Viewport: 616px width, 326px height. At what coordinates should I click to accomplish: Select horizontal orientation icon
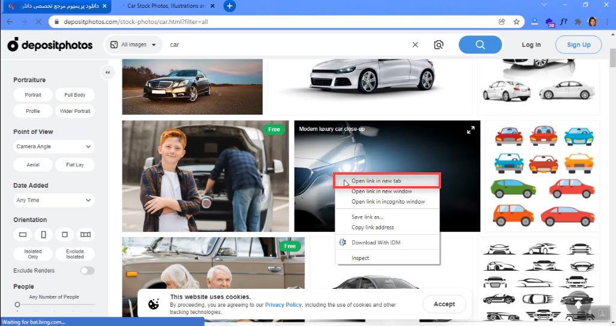pyautogui.click(x=23, y=235)
